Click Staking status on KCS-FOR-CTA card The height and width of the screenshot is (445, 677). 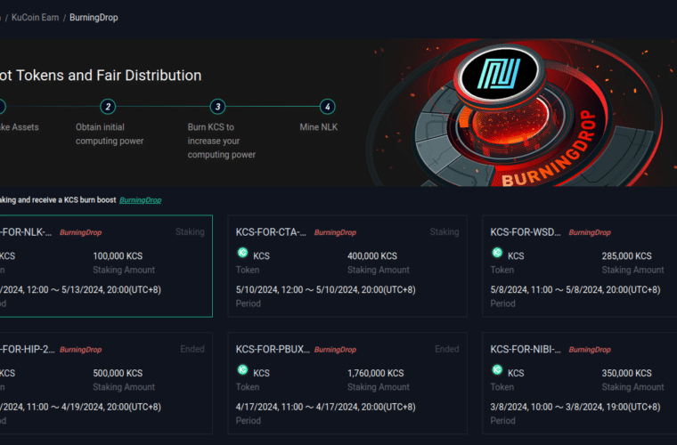445,232
